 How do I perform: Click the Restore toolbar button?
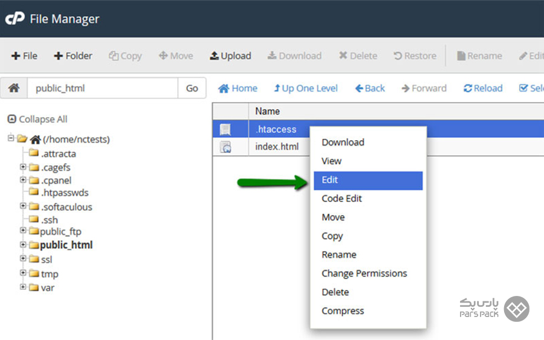coord(415,56)
